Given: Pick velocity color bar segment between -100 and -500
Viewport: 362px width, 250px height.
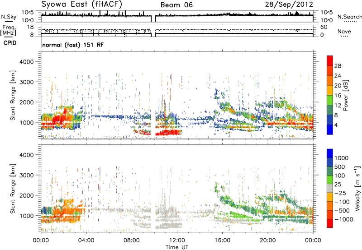Looking at the screenshot, I should pos(330,206).
